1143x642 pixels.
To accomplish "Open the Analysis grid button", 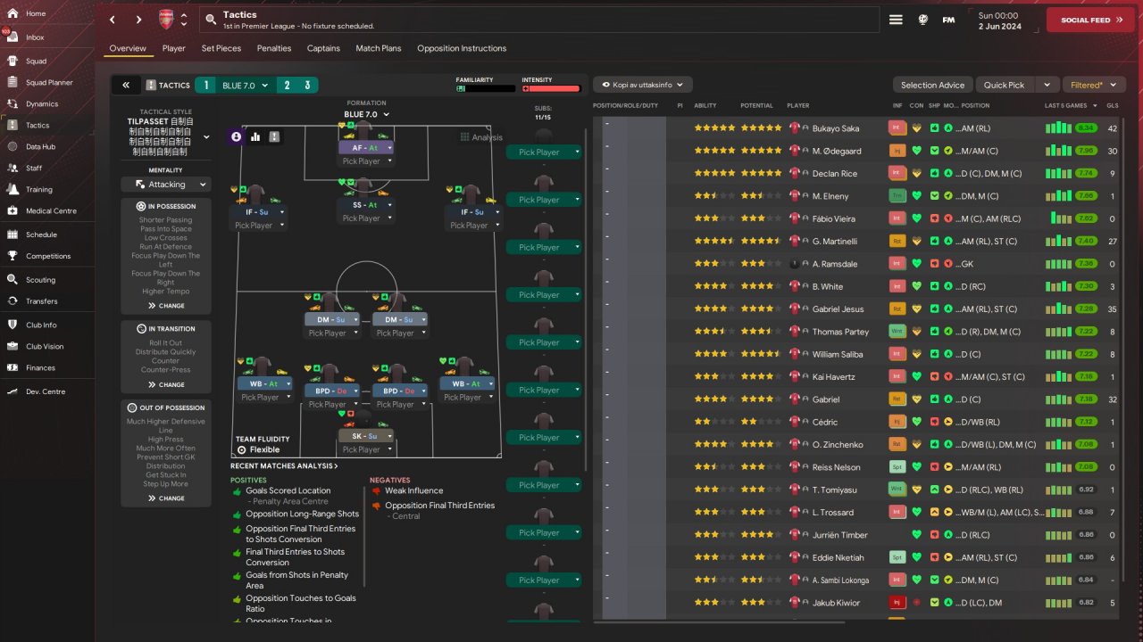I will [481, 137].
